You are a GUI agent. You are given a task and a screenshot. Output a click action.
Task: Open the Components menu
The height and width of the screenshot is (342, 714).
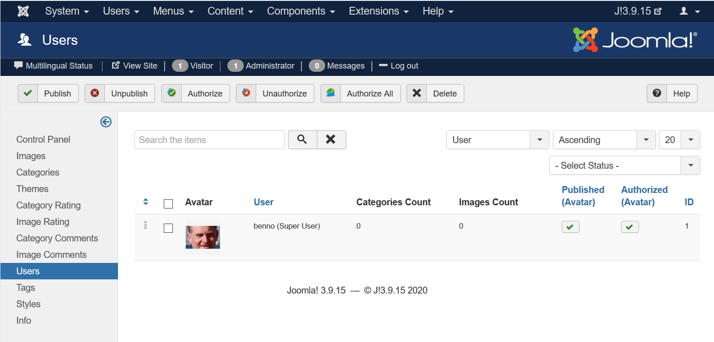(301, 11)
